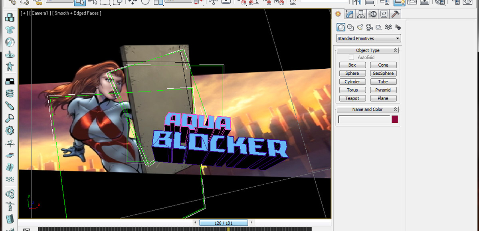Click the Tube primitive button
The height and width of the screenshot is (231, 479).
coord(383,82)
